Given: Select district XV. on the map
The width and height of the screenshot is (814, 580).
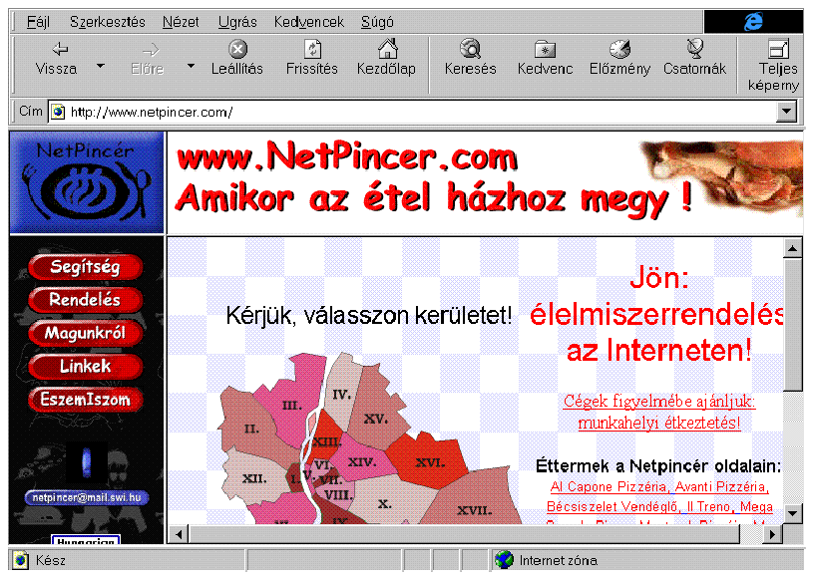Looking at the screenshot, I should (376, 419).
